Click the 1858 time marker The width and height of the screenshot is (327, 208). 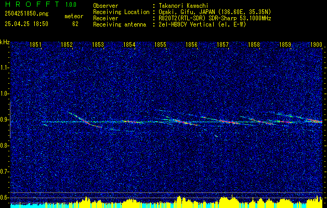[x=254, y=45]
